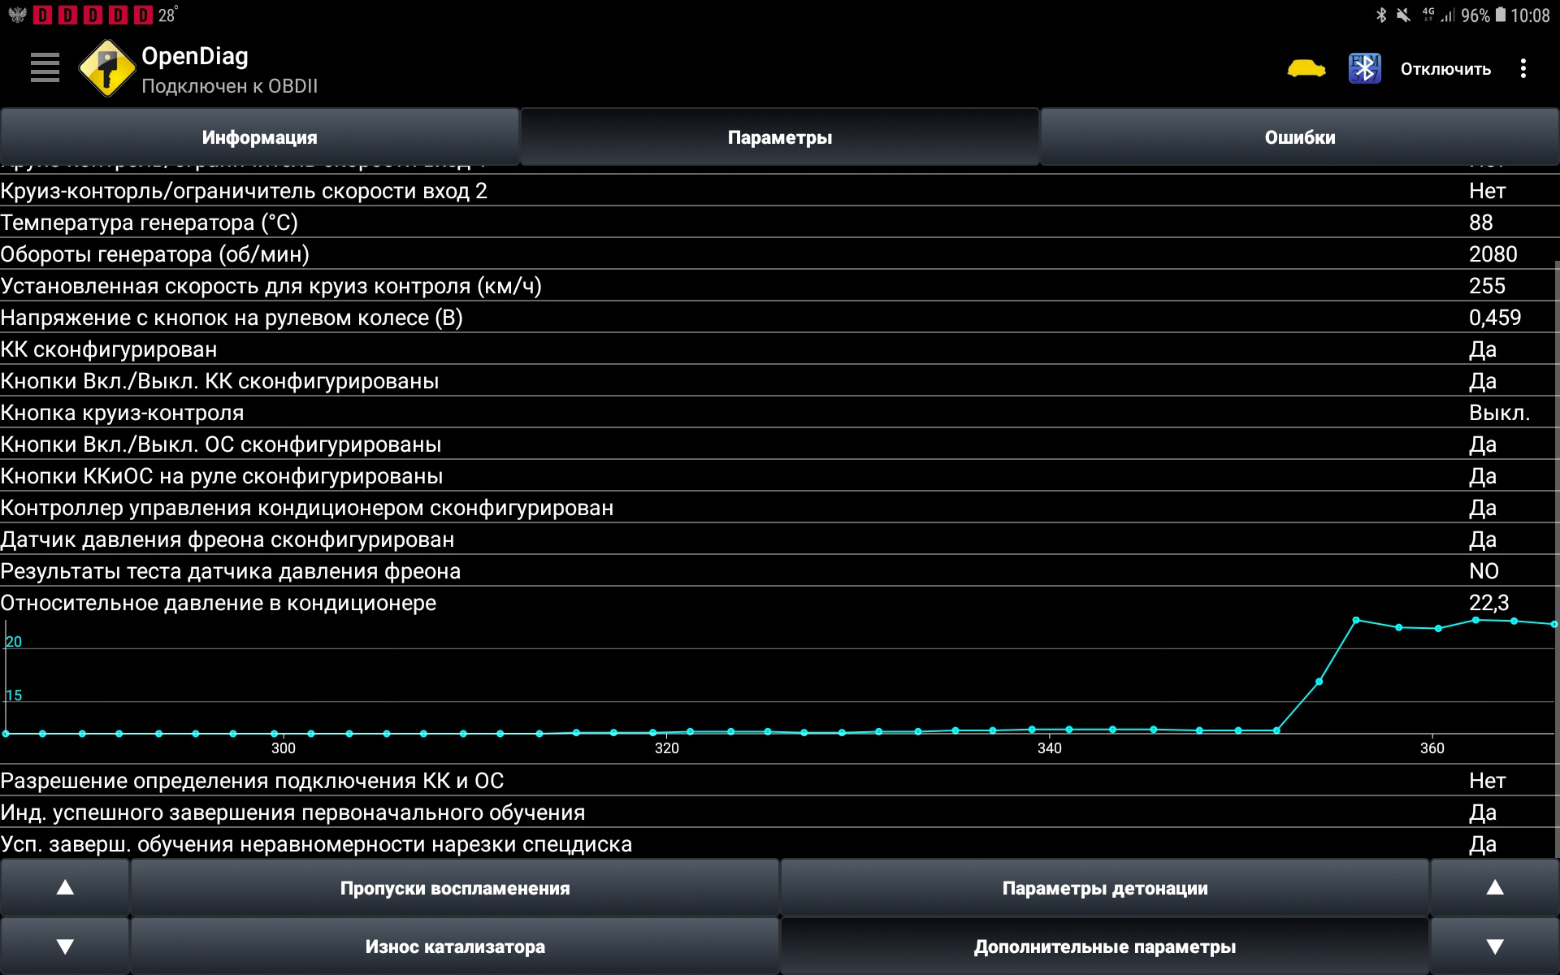
Task: Select row Датчик давления фреона сконфигурирован
Action: click(780, 539)
